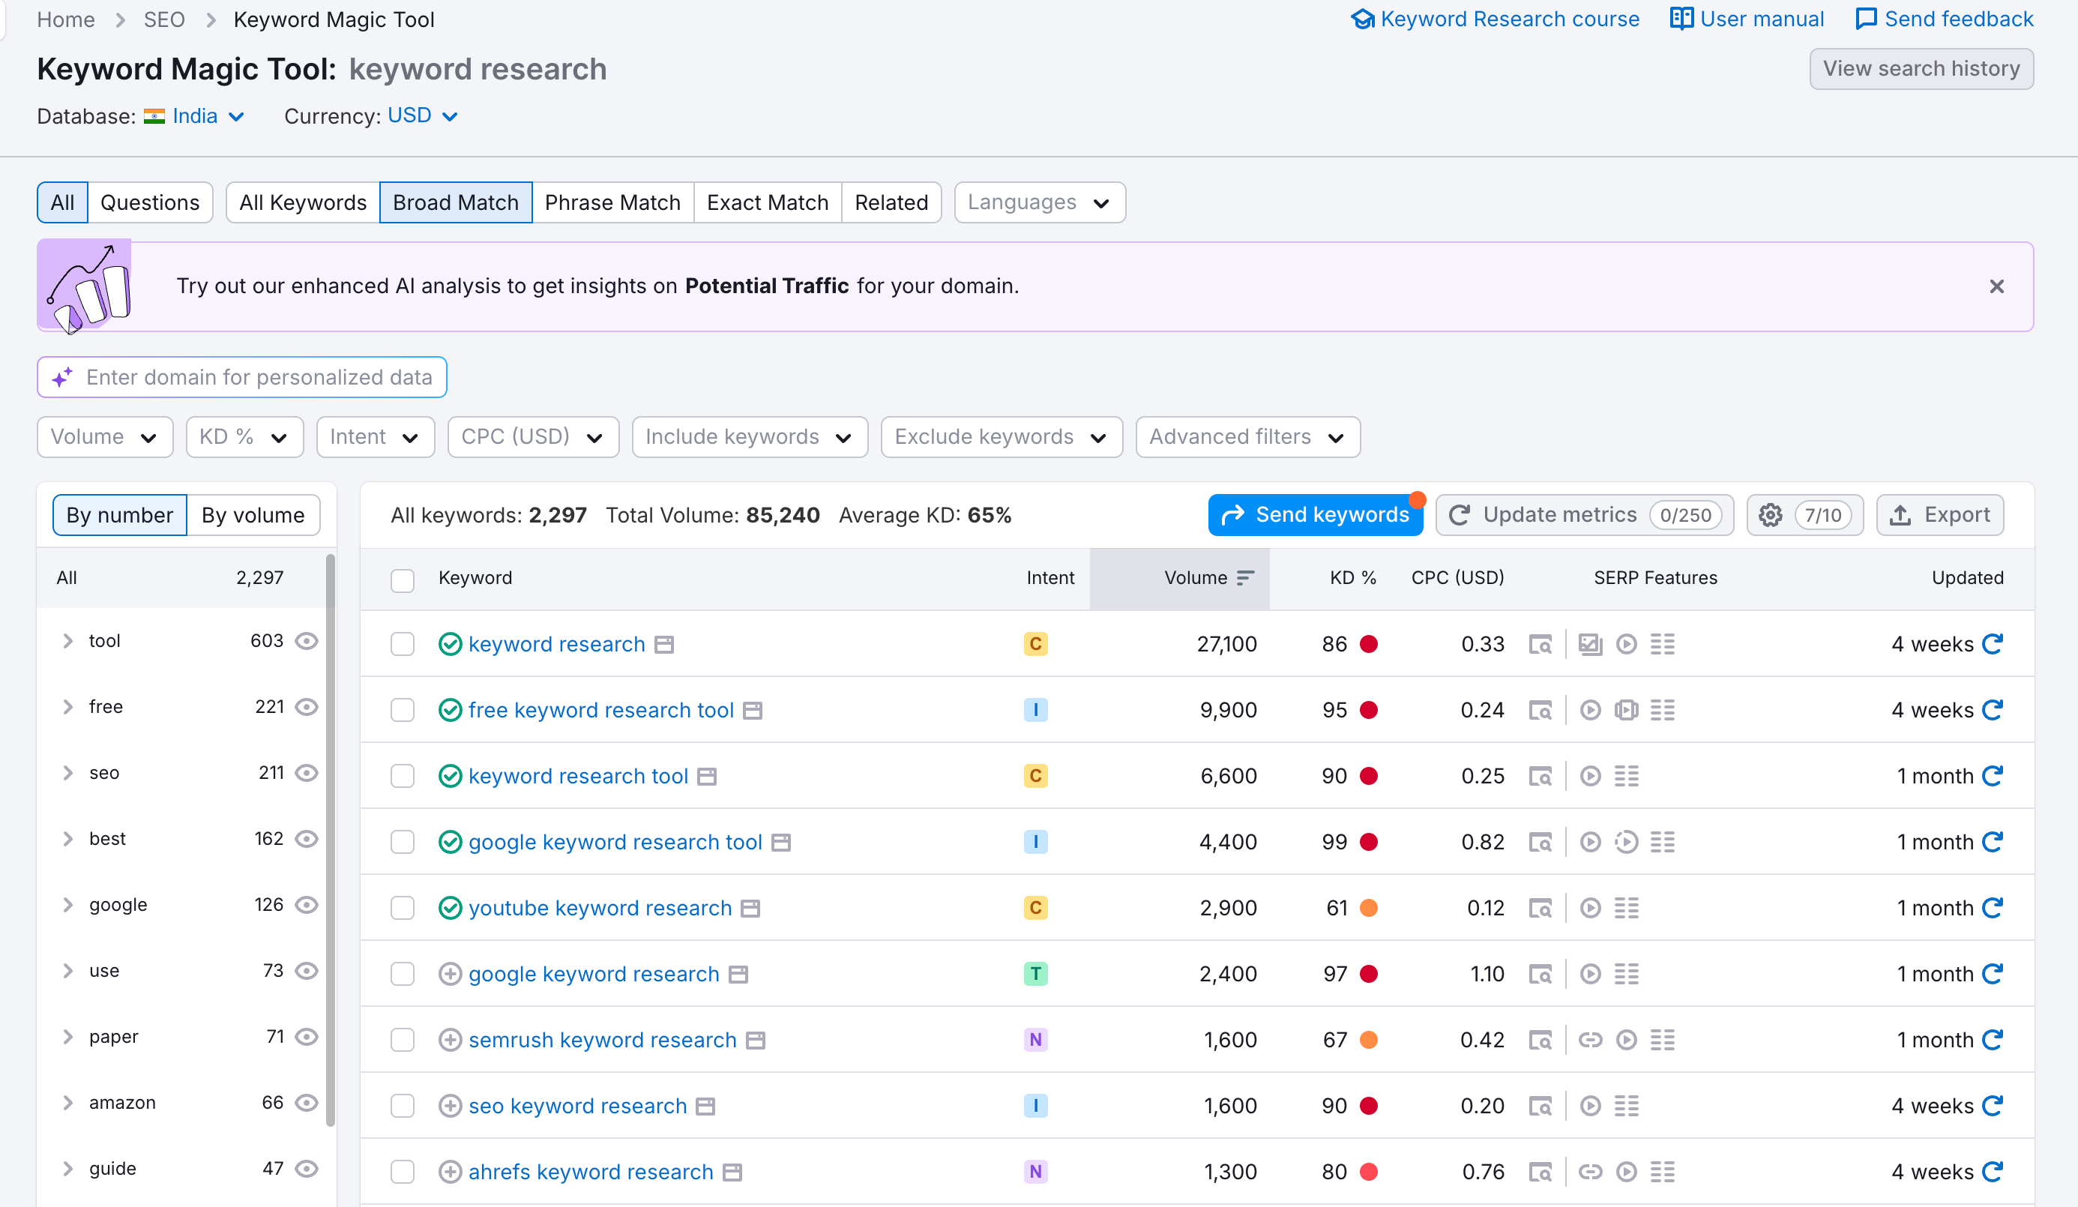Switch to the Questions tab
2078x1207 pixels.
coord(150,202)
